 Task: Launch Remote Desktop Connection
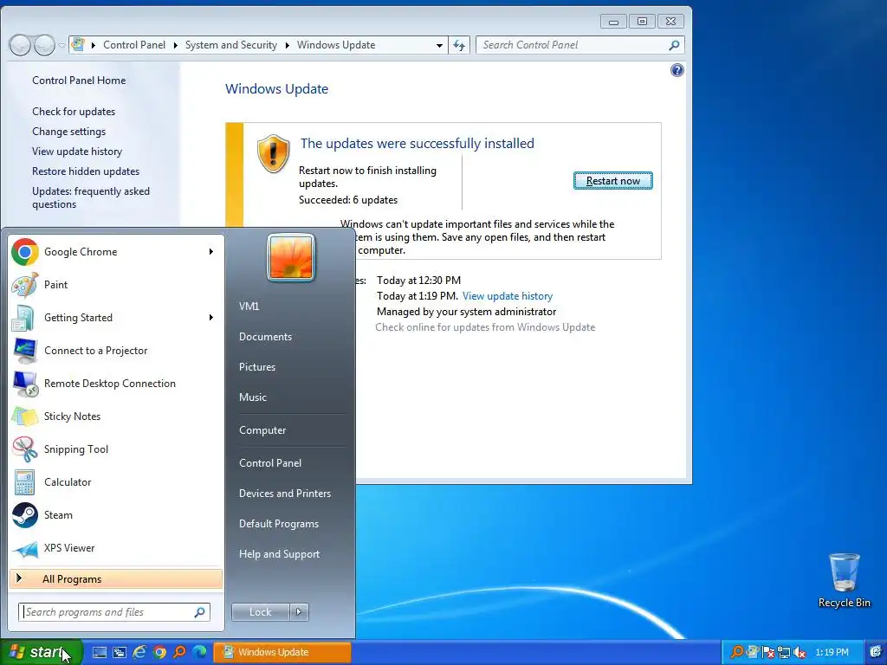pos(116,384)
